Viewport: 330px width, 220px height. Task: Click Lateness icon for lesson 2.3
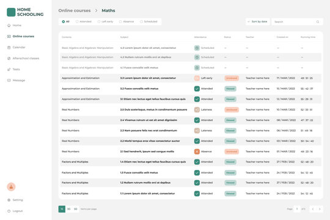(x=197, y=131)
